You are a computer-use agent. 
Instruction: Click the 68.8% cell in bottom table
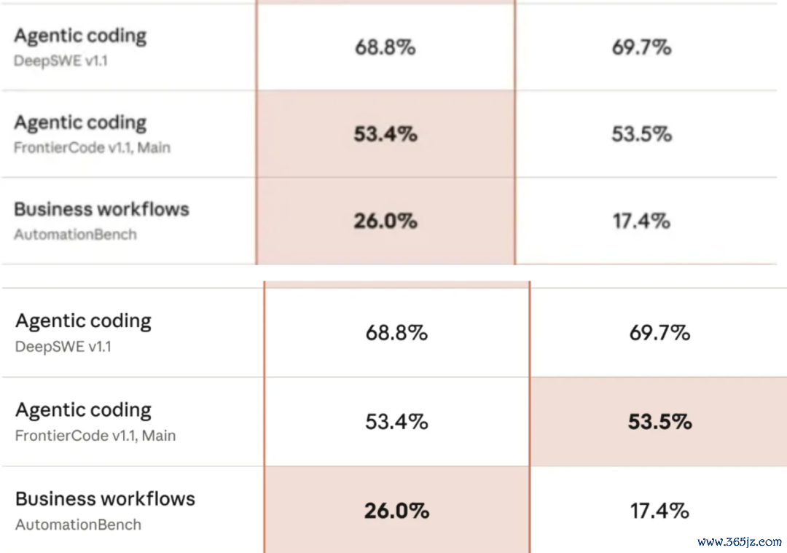pyautogui.click(x=396, y=333)
